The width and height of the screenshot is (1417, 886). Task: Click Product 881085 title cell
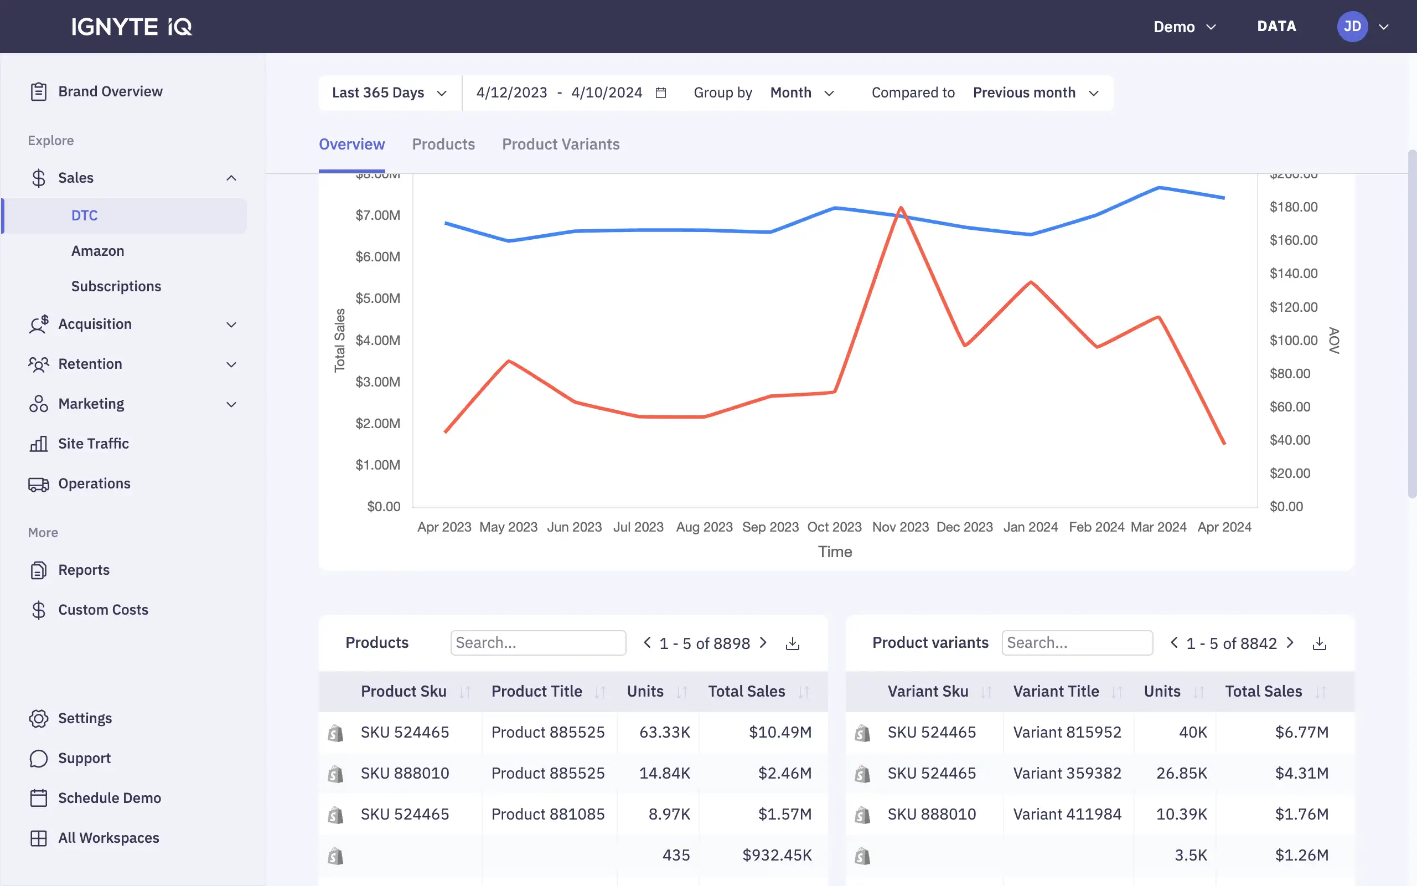click(548, 815)
